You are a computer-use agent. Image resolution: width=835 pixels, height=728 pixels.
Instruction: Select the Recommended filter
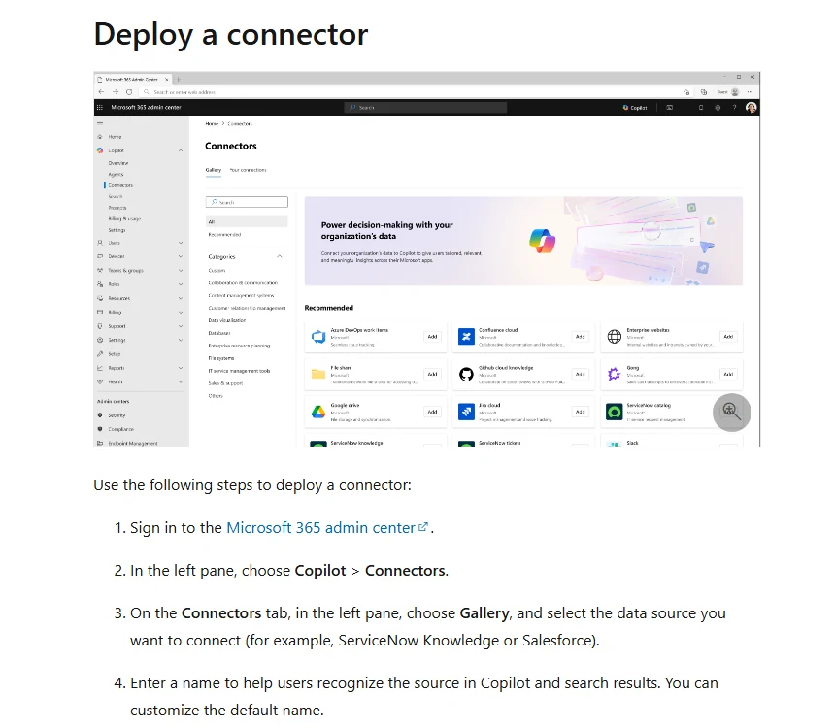coord(224,234)
